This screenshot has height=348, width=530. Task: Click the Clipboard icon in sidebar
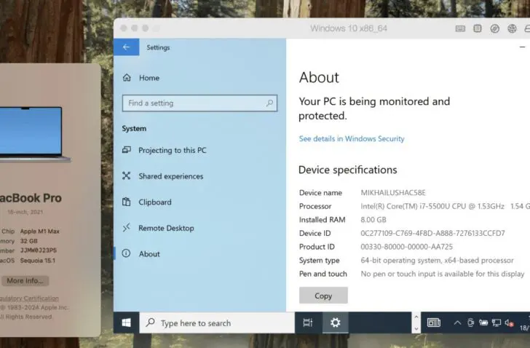127,202
